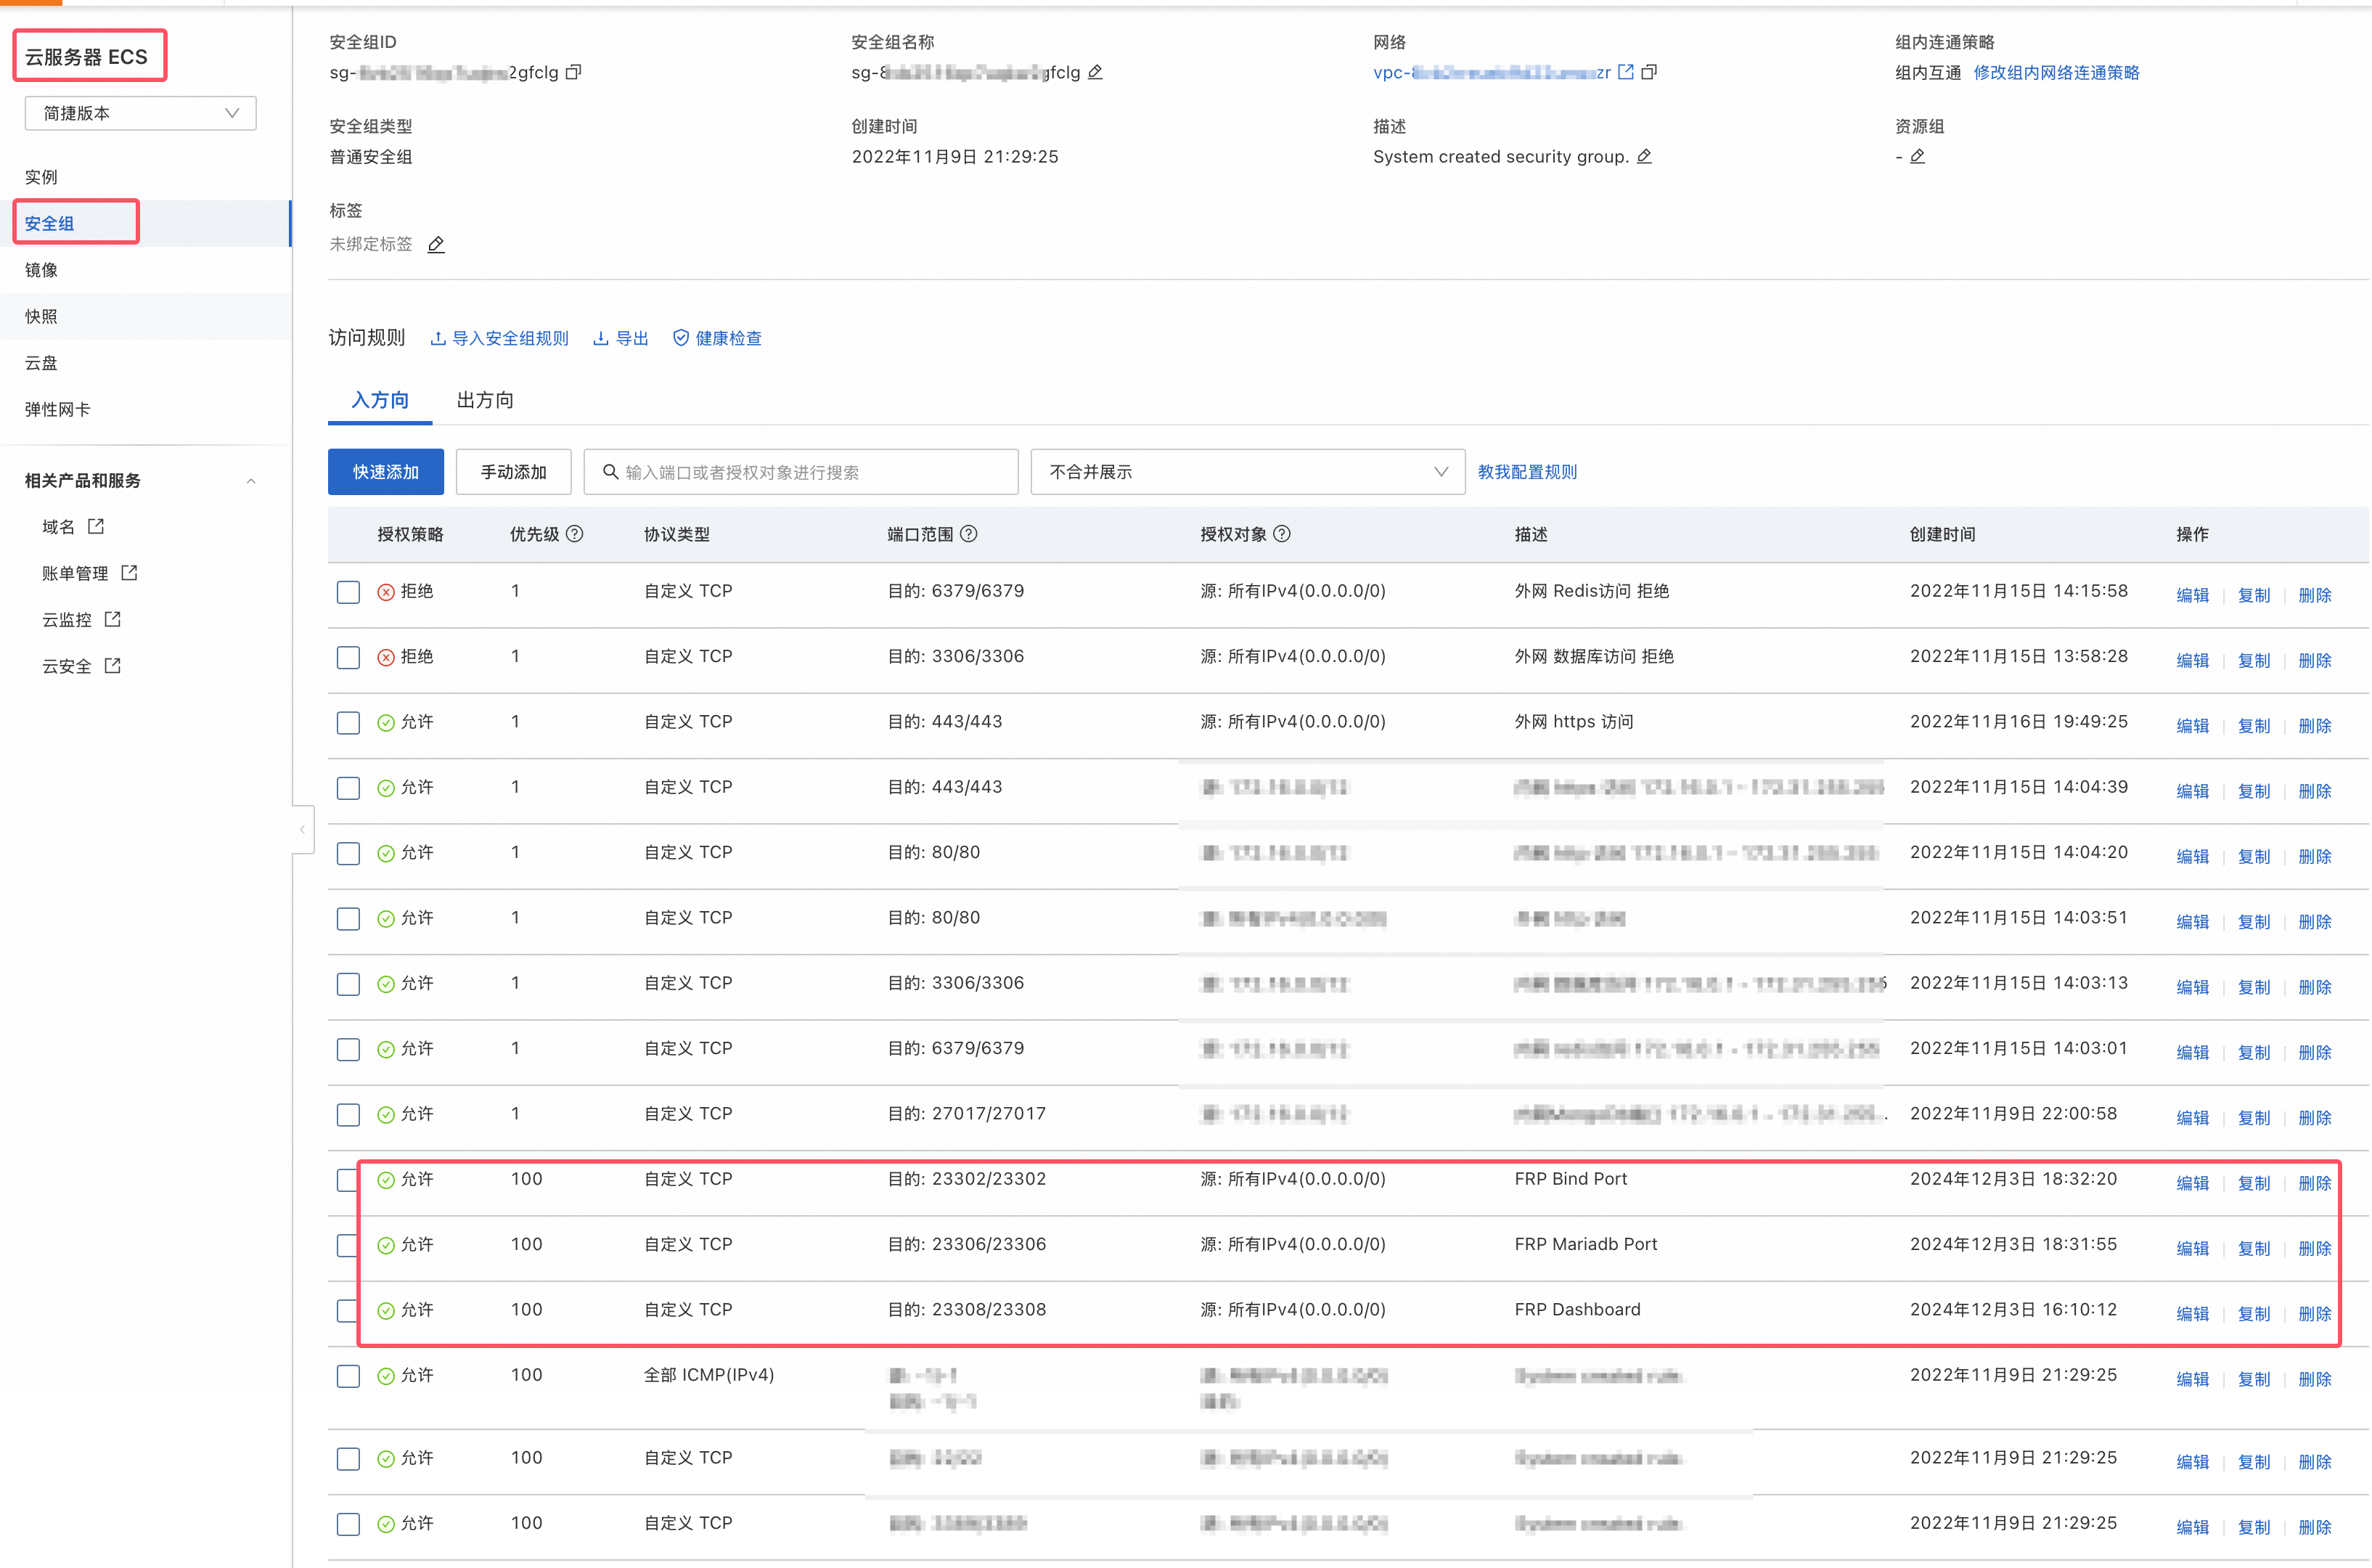The height and width of the screenshot is (1568, 2372).
Task: Select checkbox for ICMP(IPv4) rule
Action: (x=348, y=1376)
